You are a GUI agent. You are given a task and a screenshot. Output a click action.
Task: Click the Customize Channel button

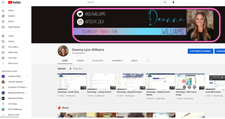(x=201, y=51)
